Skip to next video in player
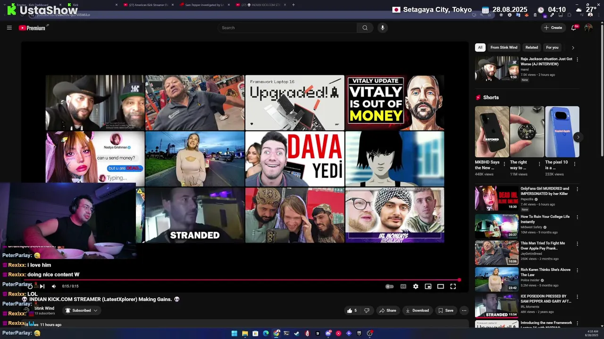The width and height of the screenshot is (604, 339). pos(42,286)
